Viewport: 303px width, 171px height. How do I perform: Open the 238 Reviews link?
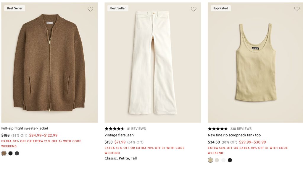(241, 129)
